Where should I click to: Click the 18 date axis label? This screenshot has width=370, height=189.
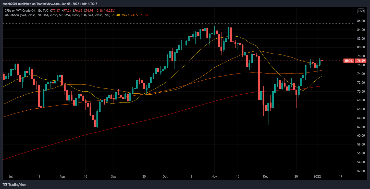(x=191, y=176)
